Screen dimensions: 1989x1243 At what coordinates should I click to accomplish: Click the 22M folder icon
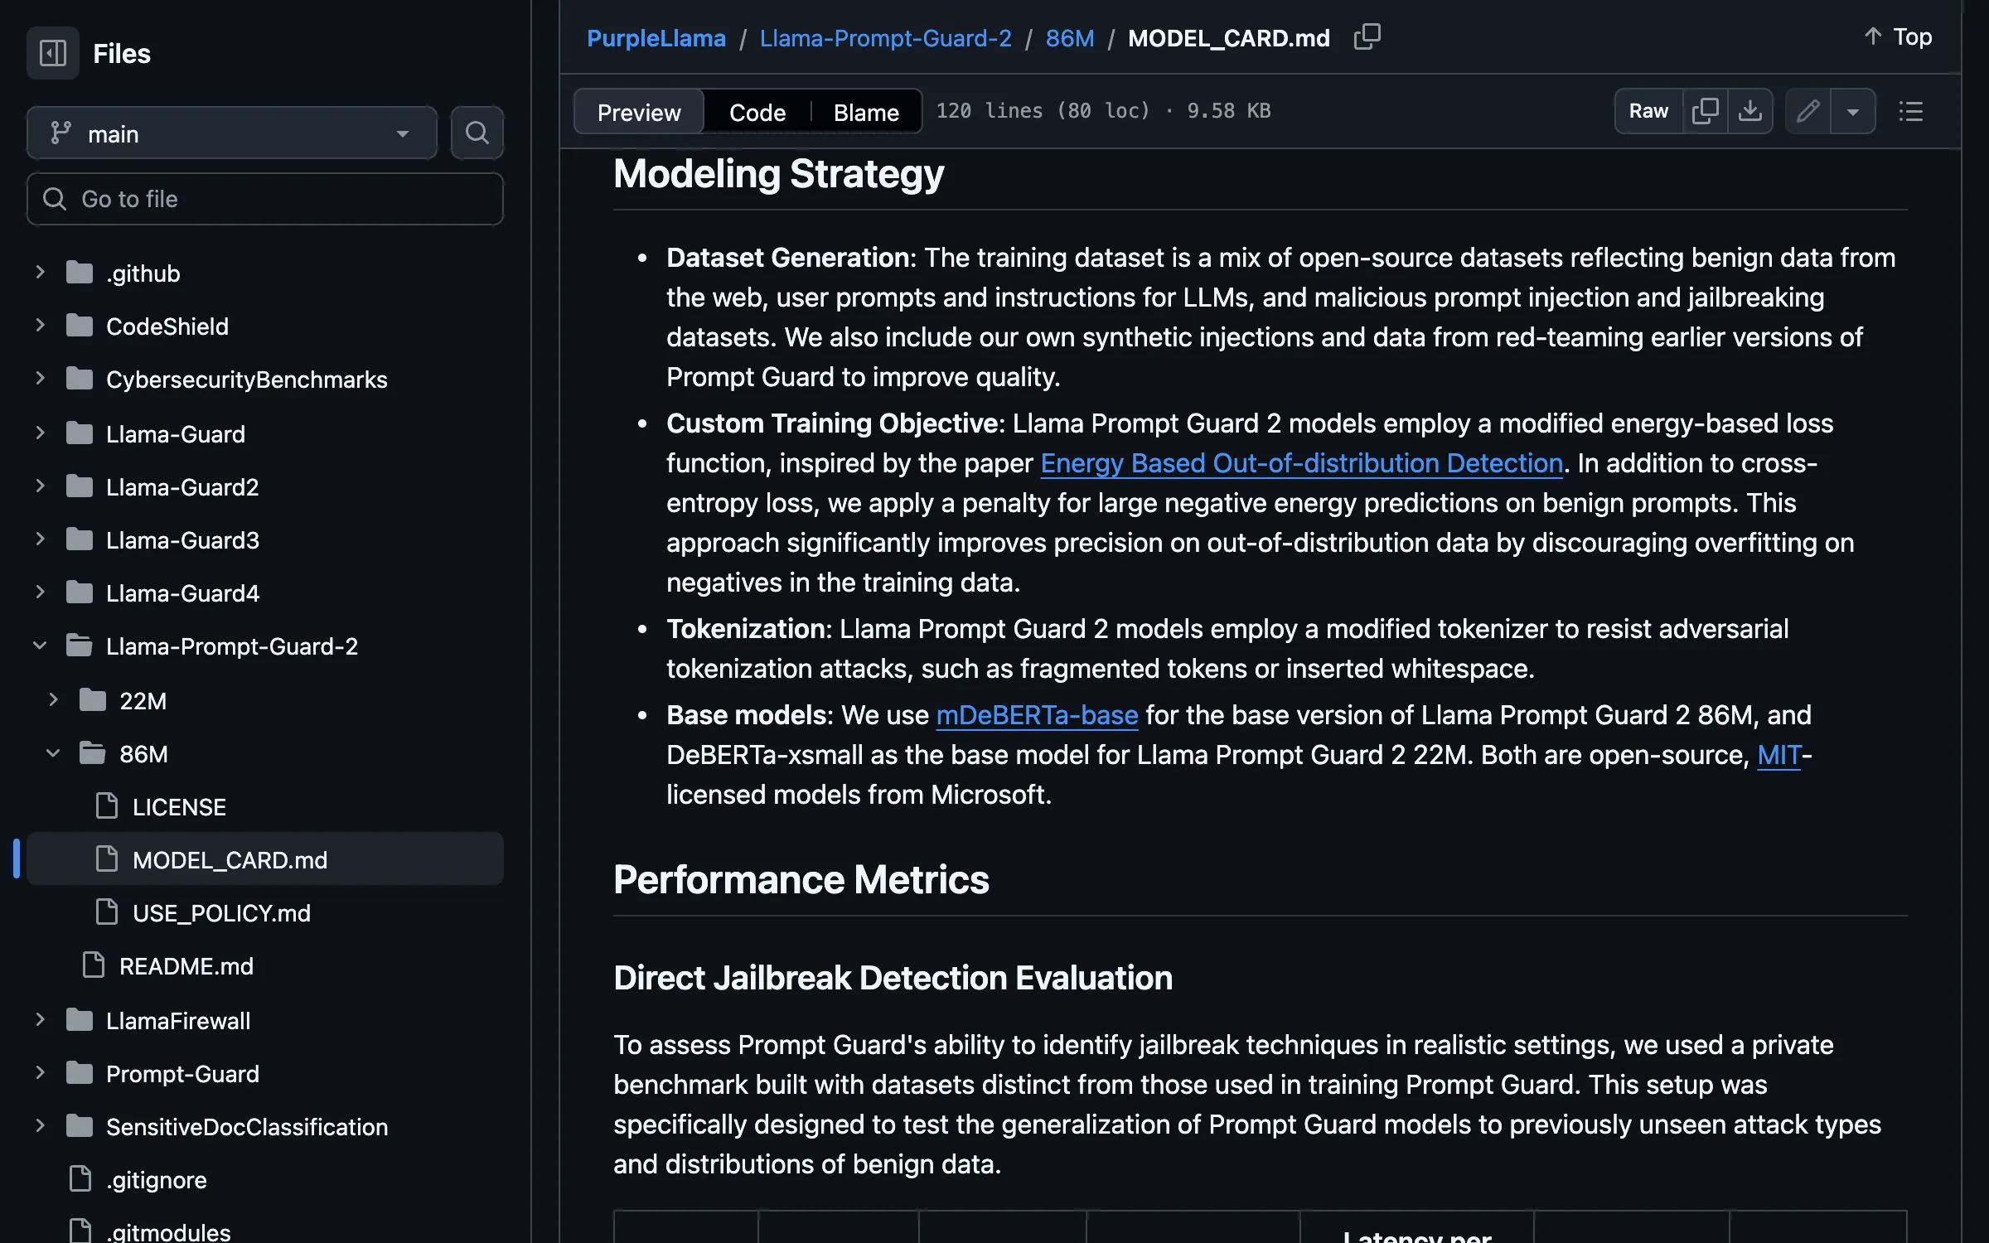(93, 700)
